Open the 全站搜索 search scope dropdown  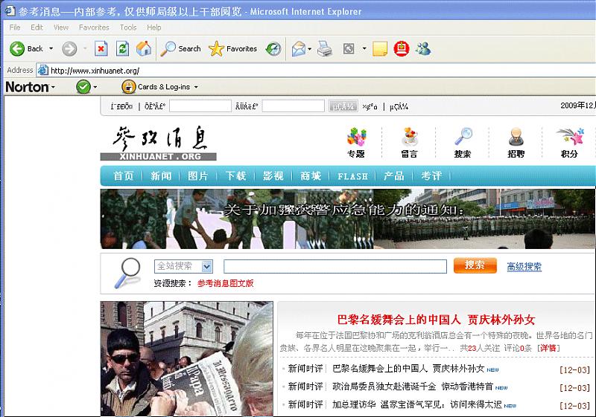tap(206, 266)
